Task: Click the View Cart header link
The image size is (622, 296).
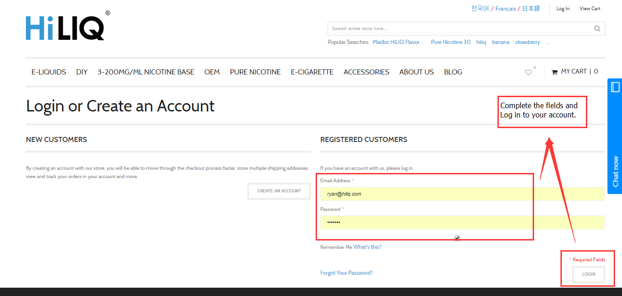Action: (x=590, y=8)
